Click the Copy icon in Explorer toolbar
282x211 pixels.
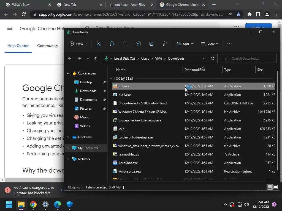(x=112, y=44)
